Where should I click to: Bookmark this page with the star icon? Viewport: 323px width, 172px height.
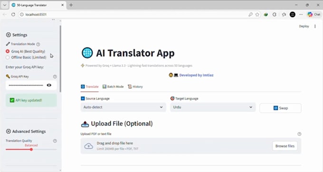(257, 14)
